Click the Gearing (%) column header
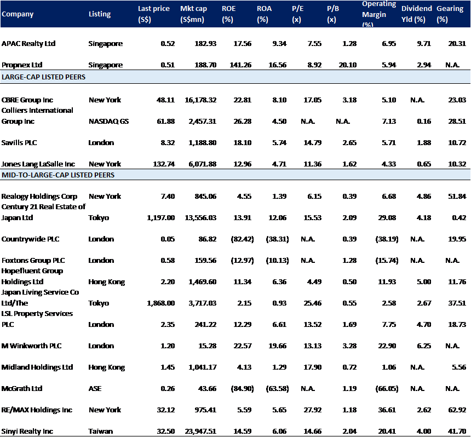This screenshot has height=437, width=471. click(450, 14)
